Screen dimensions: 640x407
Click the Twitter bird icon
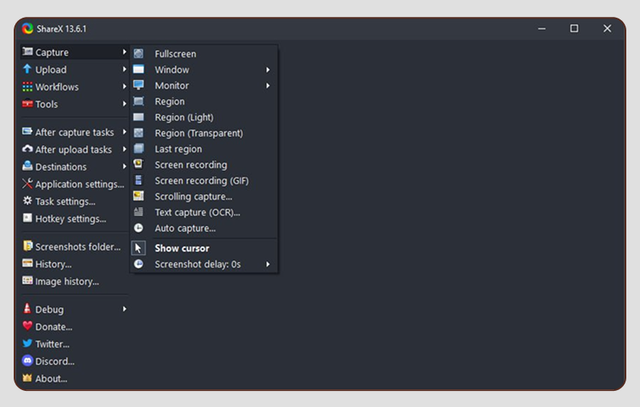[x=27, y=343]
